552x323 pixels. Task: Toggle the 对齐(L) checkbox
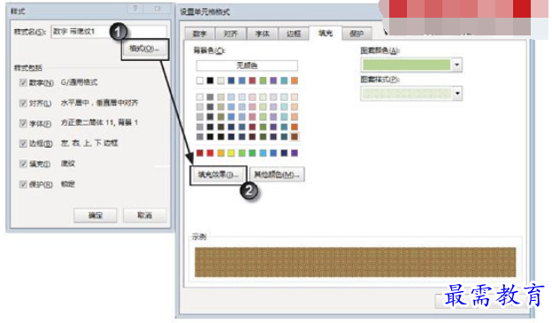coord(23,104)
